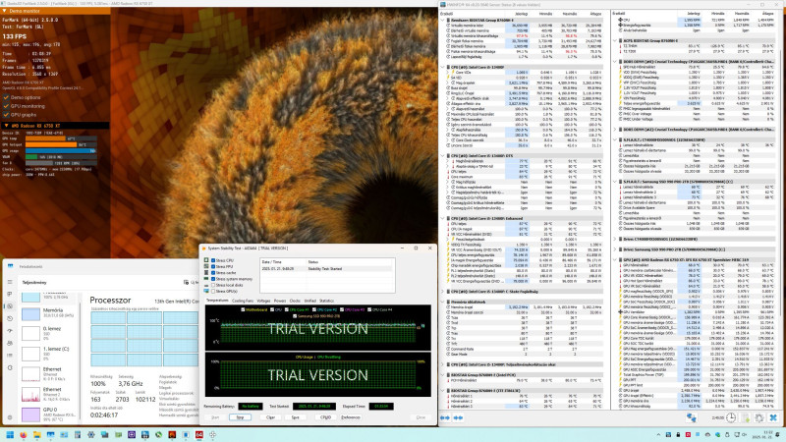Click HWiNFO start logging file icon

(x=746, y=417)
